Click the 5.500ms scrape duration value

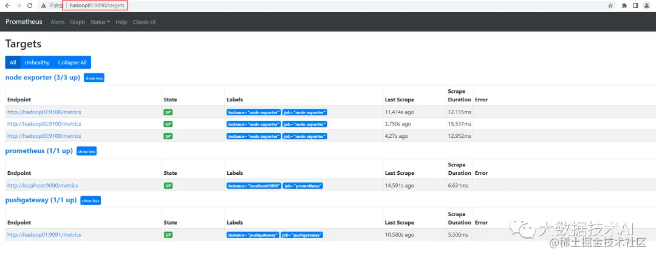click(458, 234)
